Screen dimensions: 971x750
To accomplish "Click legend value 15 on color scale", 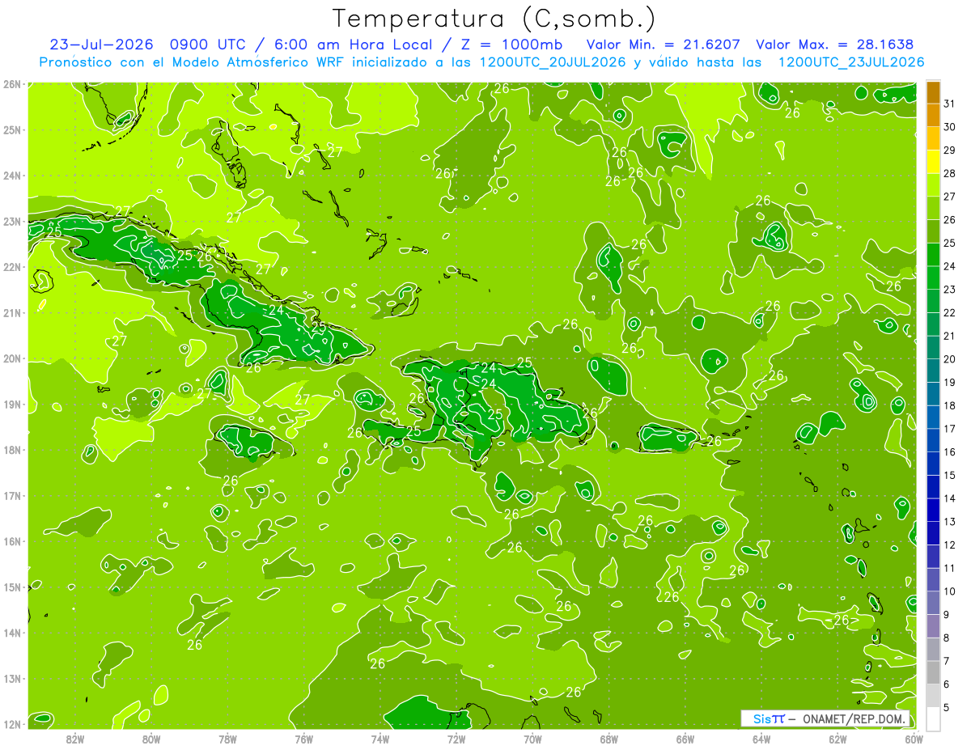I will (x=950, y=475).
